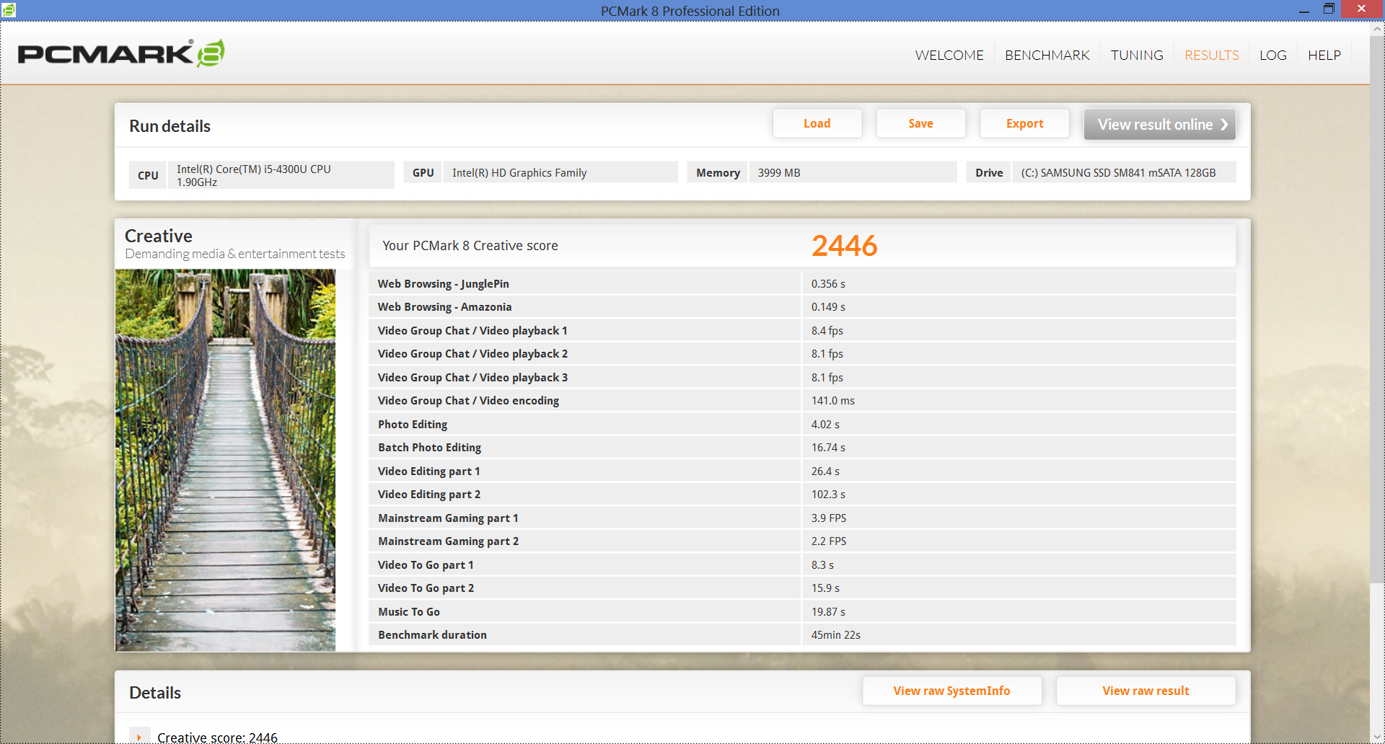This screenshot has width=1385, height=744.
Task: Select the Photo Editing row
Action: (802, 424)
